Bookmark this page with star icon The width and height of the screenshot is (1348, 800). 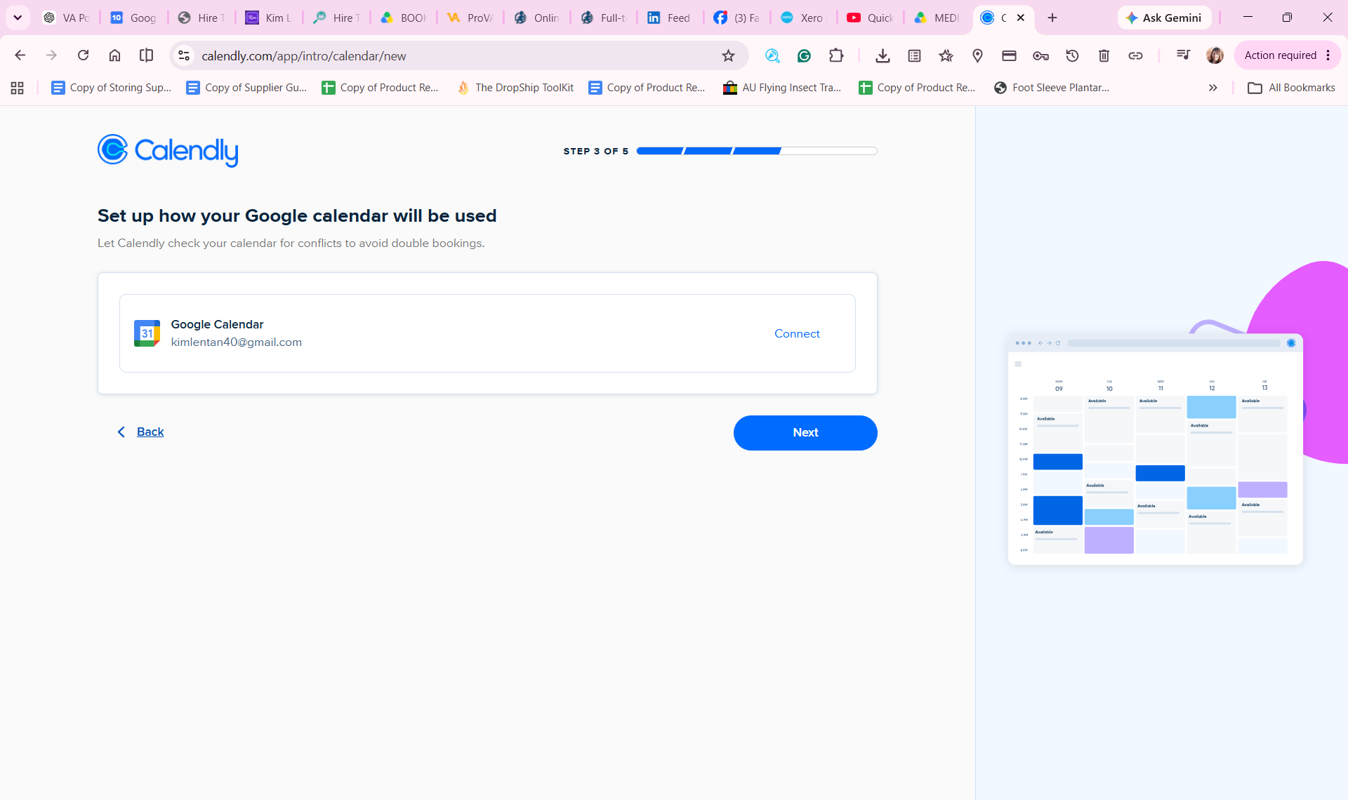click(x=728, y=55)
